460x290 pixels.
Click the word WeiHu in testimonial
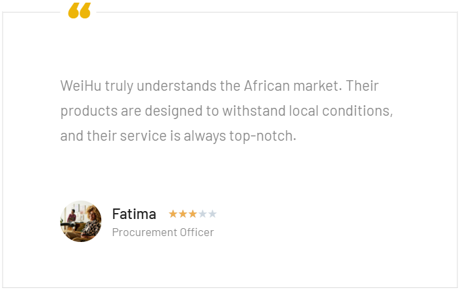coord(79,86)
